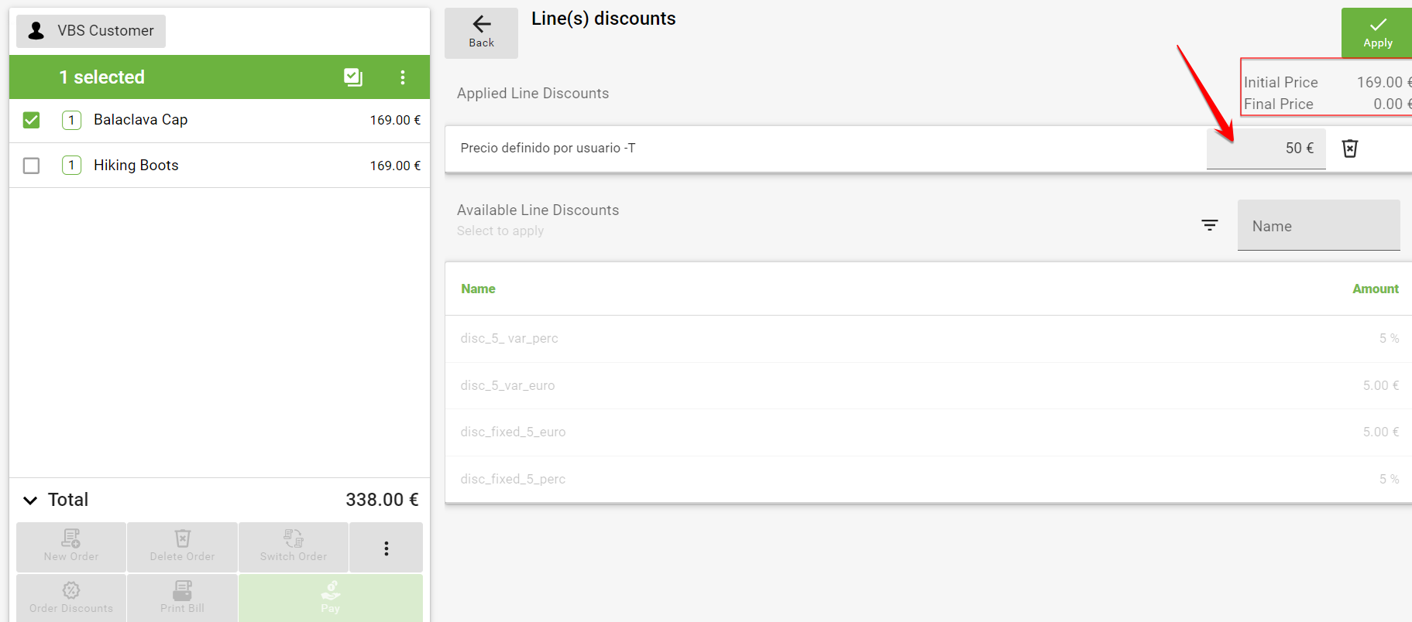Click the discount name search field
1412x622 pixels.
pos(1318,226)
